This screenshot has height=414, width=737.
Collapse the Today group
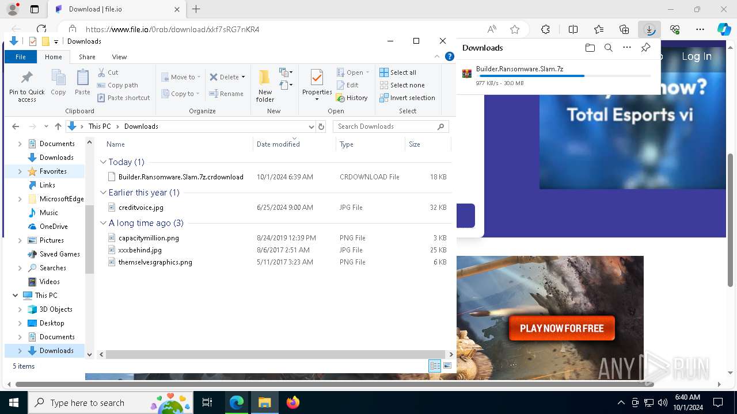pyautogui.click(x=104, y=162)
